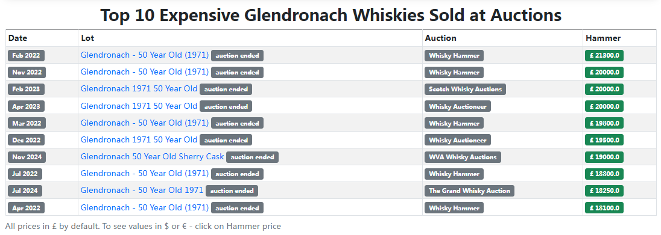Viewport: 661px width, 235px height.
Task: Select the Scotch Whisky Auctions badge
Action: (x=465, y=89)
